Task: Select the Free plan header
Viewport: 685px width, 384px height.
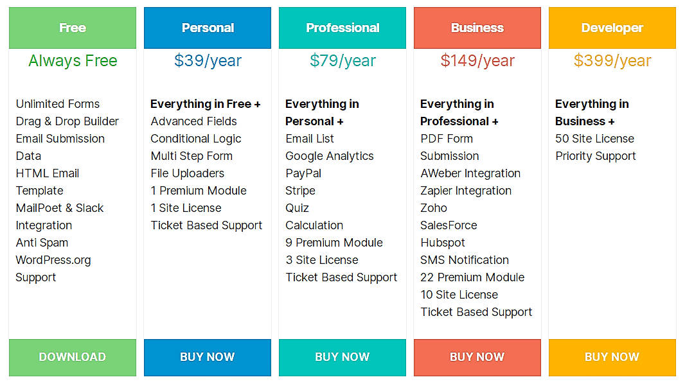Action: pos(72,28)
